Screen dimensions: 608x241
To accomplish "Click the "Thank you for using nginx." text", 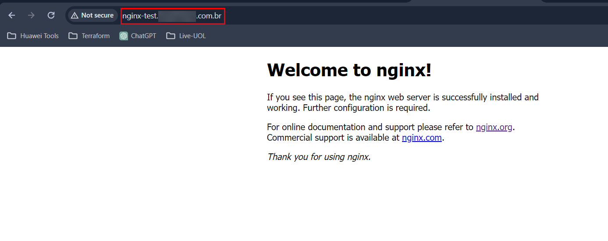I will point(319,156).
